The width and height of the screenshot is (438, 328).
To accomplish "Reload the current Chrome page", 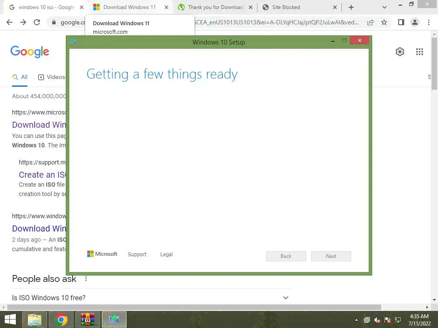I will tap(37, 22).
